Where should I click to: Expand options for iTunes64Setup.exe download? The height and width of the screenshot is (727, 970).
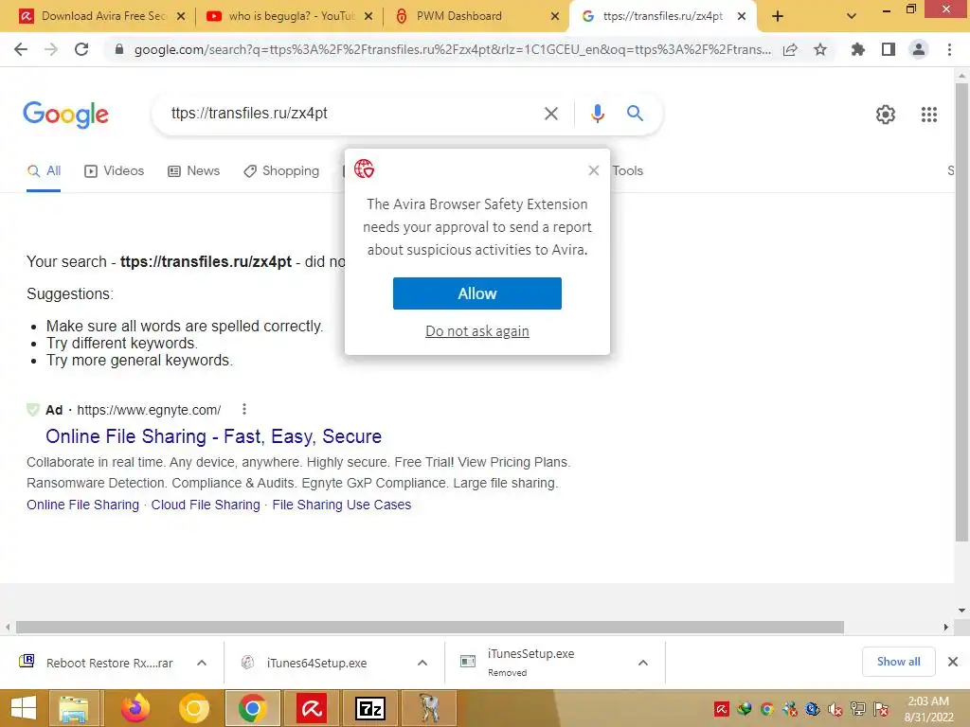point(422,663)
